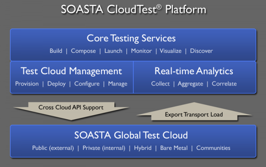Click the Real-time Analytics heading
Viewport: 266px width, 167px height.
pyautogui.click(x=194, y=71)
